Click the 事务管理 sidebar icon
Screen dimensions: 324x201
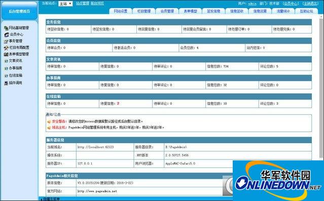pyautogui.click(x=6, y=41)
